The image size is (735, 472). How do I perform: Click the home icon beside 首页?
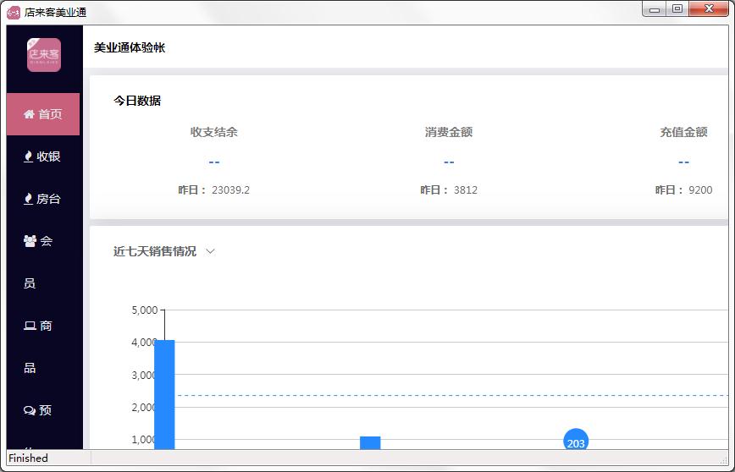(29, 114)
